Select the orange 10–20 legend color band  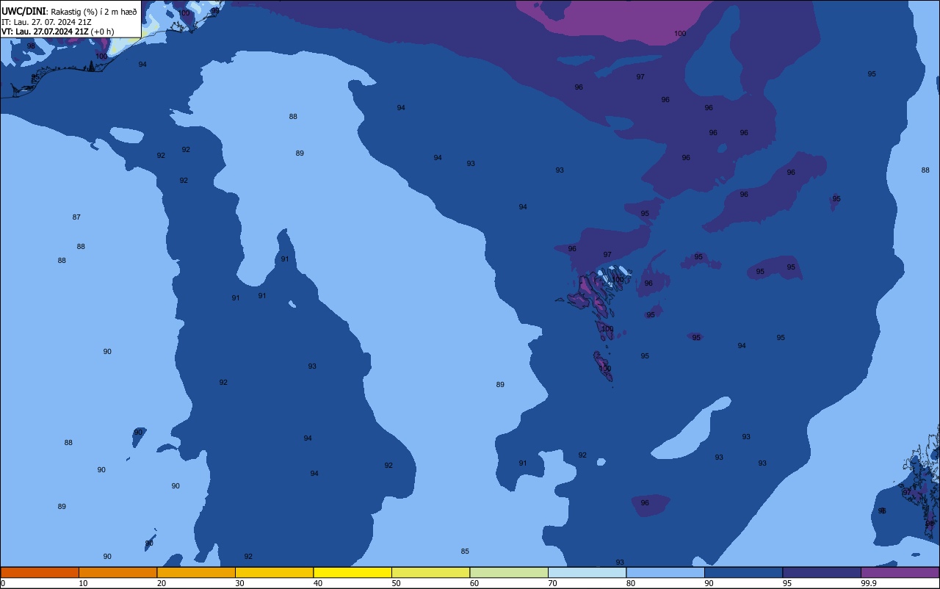click(x=117, y=572)
